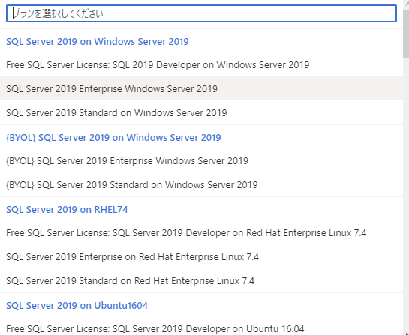This screenshot has height=335, width=409.
Task: Choose SQL Server 2019 Enterprise Windows Server 2019
Action: [x=201, y=88]
